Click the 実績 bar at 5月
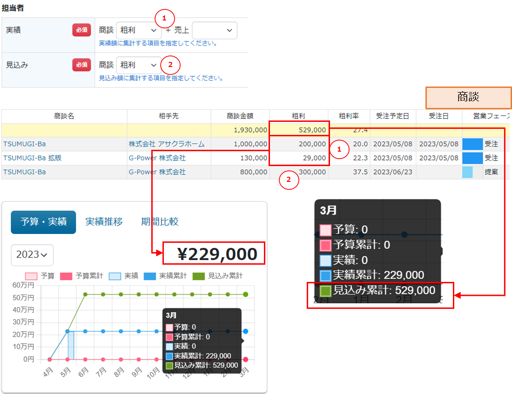 click(71, 345)
